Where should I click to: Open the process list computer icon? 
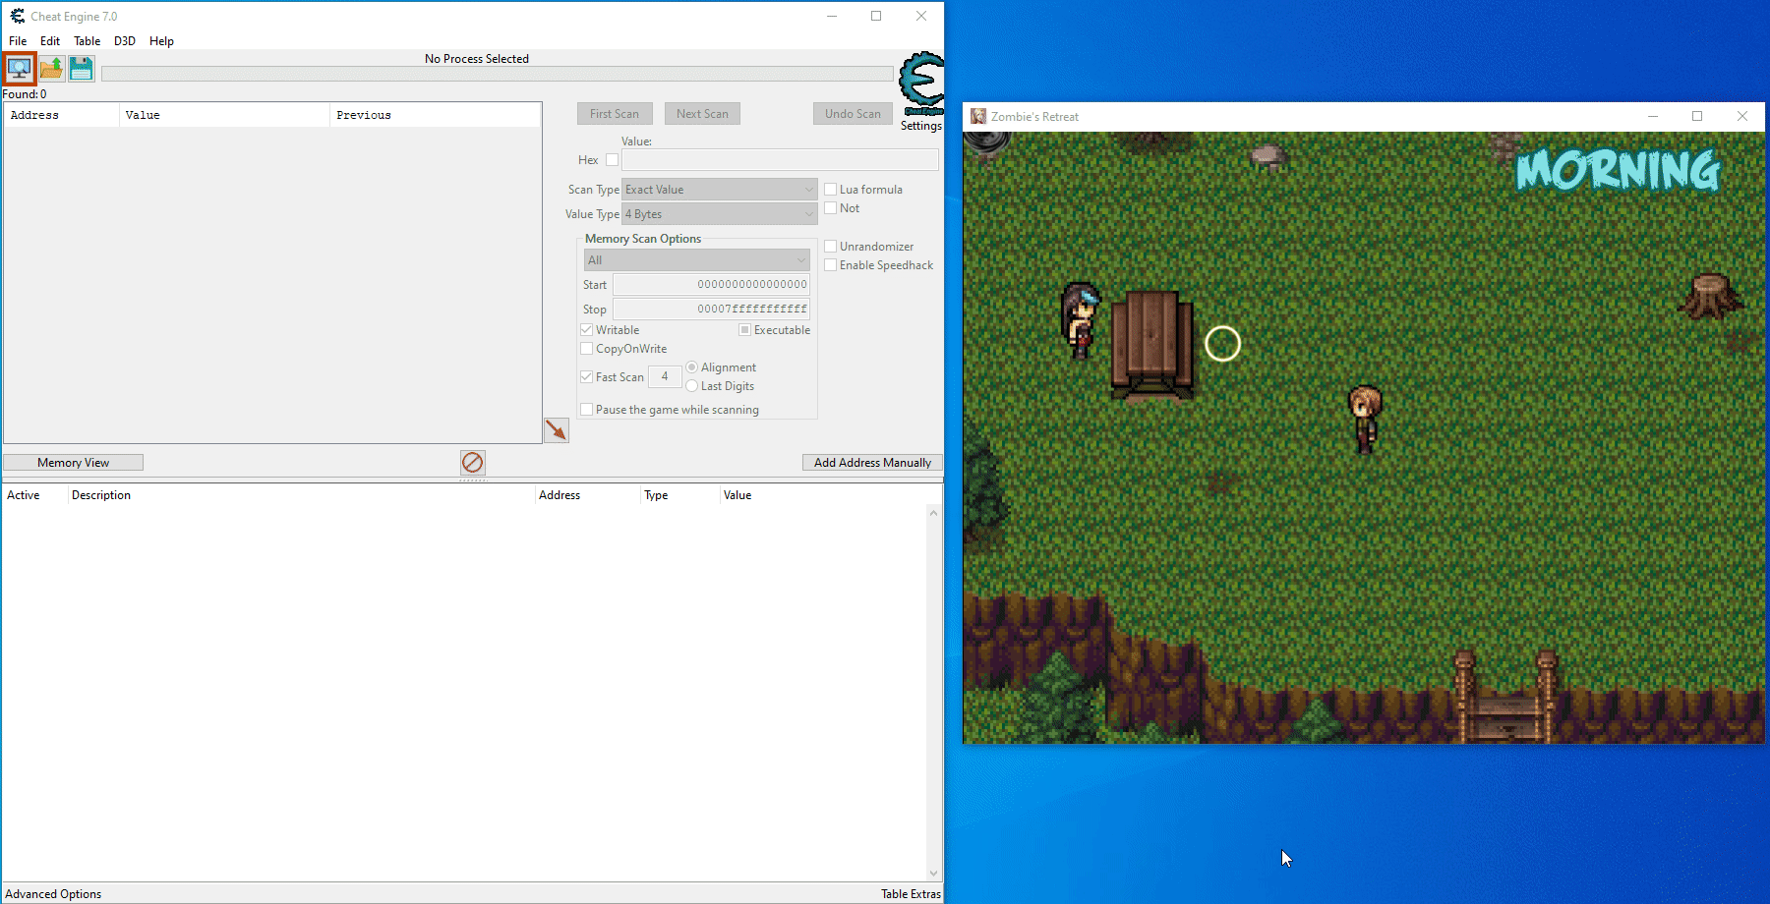point(20,69)
